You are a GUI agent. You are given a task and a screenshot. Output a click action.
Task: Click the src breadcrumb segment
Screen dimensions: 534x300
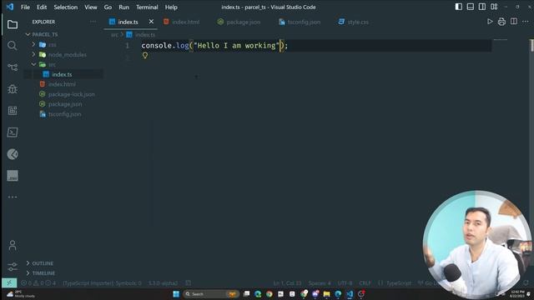[114, 35]
